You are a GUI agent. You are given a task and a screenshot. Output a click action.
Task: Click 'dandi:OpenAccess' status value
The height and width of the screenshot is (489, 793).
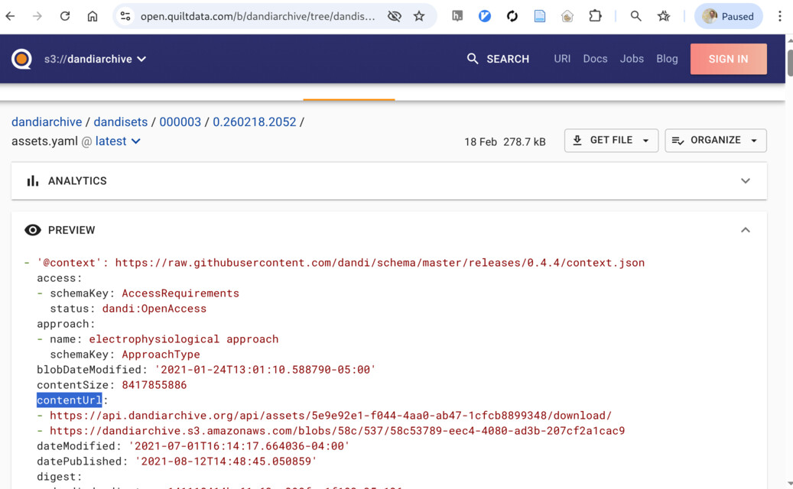[x=154, y=309]
